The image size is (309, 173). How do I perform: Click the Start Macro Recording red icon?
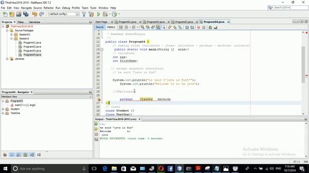[198, 27]
